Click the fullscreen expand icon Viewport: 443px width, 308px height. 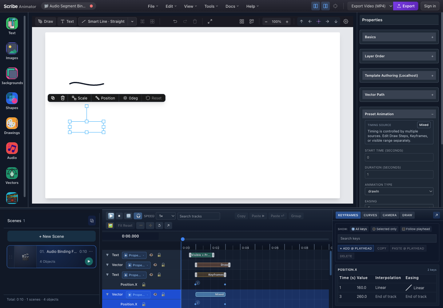pyautogui.click(x=210, y=22)
